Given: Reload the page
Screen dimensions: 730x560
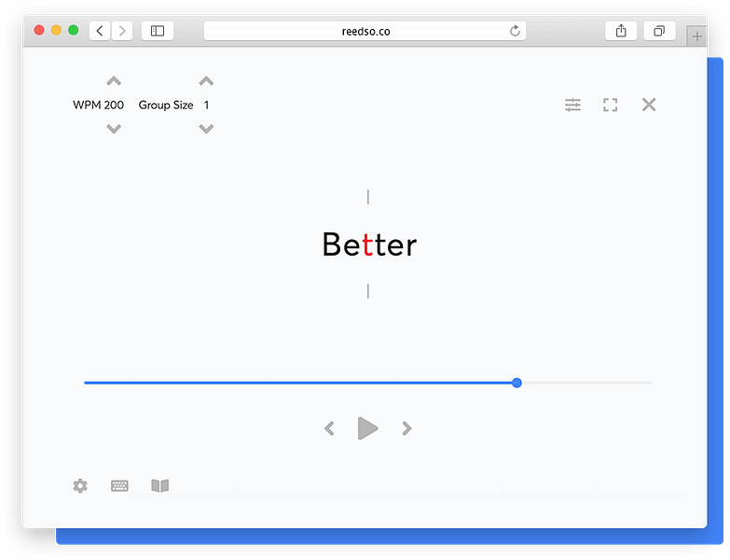Looking at the screenshot, I should point(515,31).
